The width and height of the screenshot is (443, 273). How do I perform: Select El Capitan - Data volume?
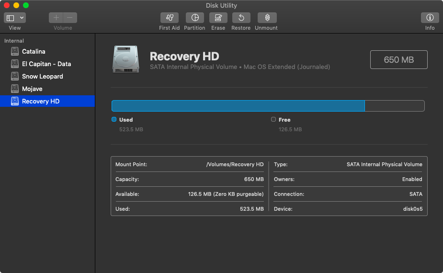pyautogui.click(x=47, y=64)
